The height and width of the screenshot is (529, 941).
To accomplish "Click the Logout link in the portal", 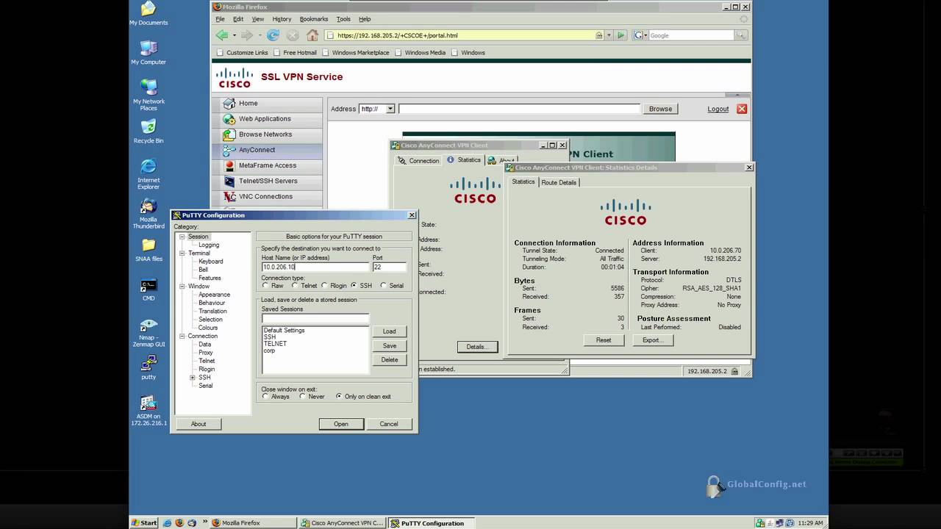I will tap(718, 109).
